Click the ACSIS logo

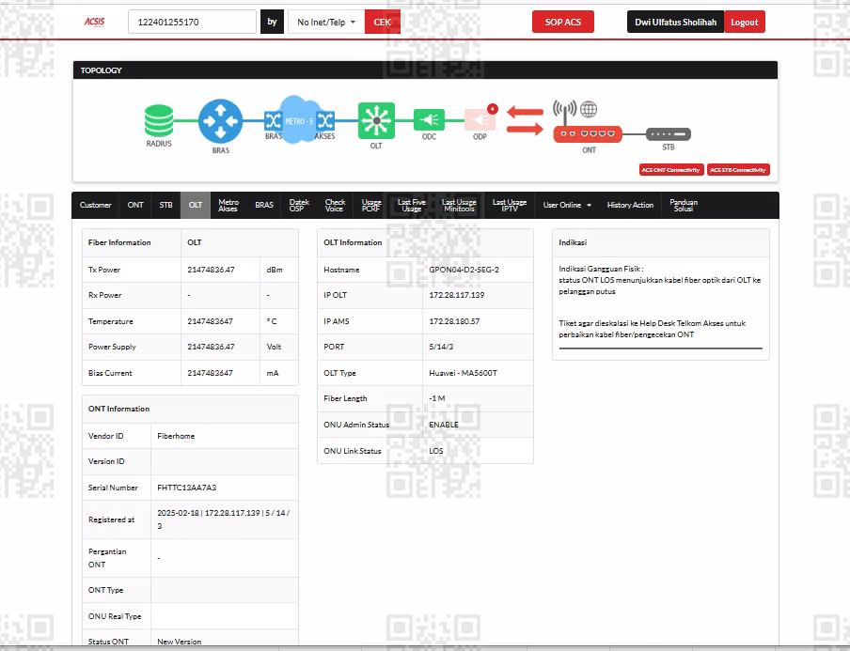click(94, 22)
